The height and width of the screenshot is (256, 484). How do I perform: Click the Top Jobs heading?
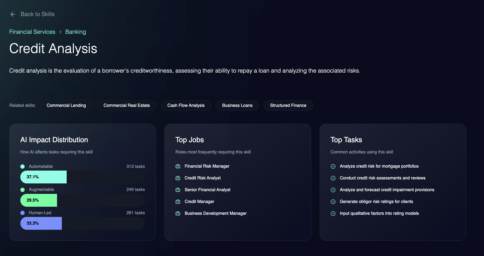(x=190, y=140)
